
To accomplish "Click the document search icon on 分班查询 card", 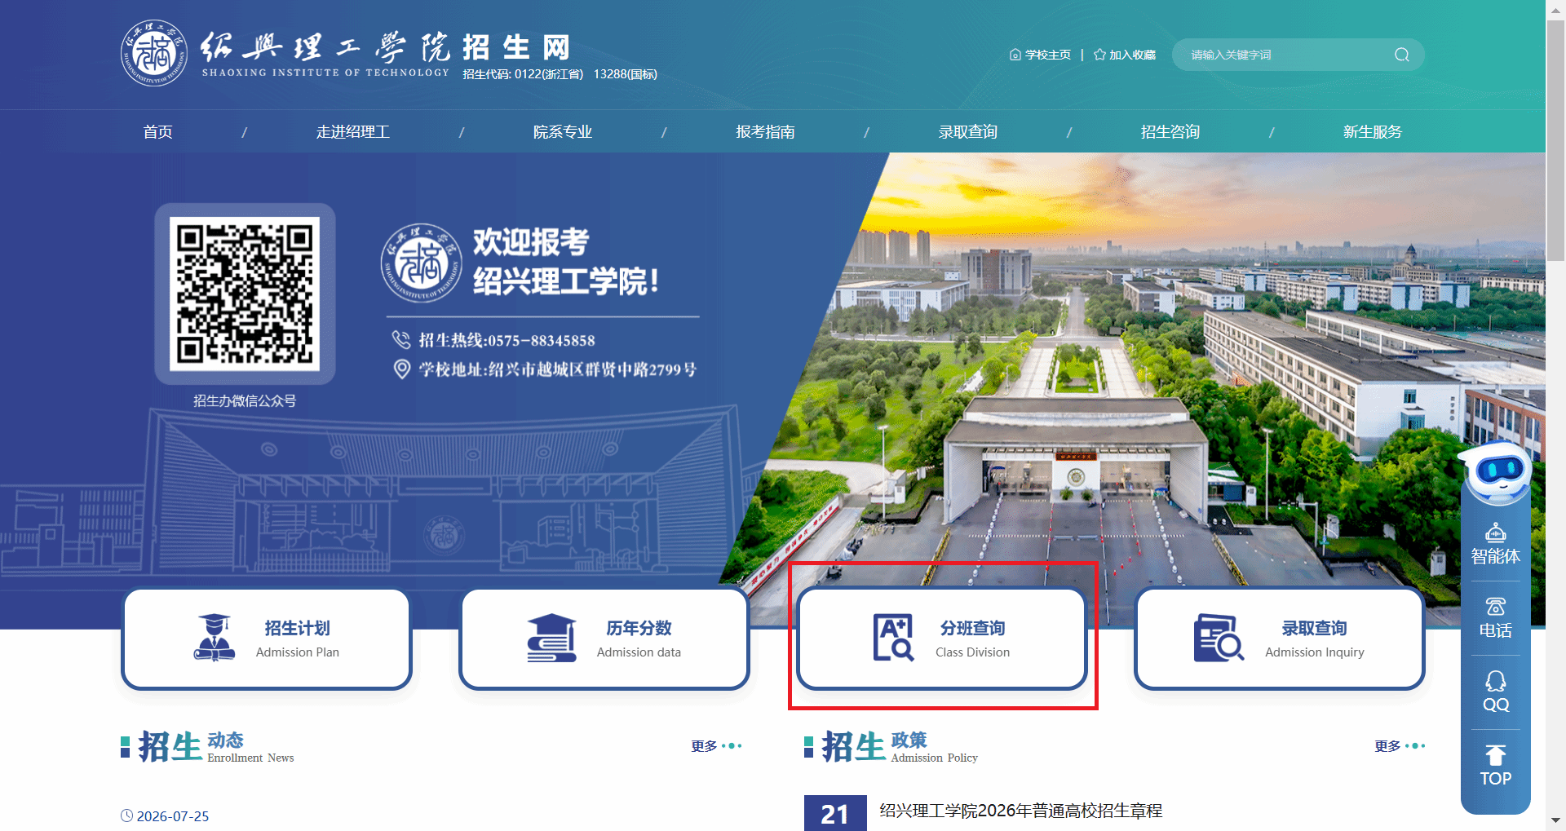I will click(893, 638).
